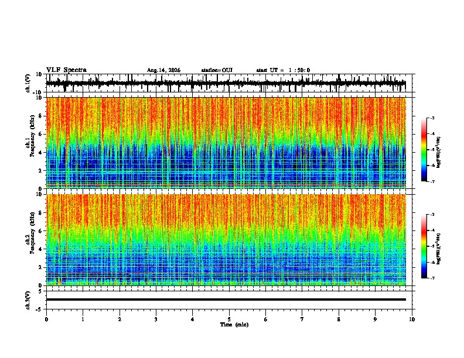The image size is (464, 358).
Task: Click the time axis tick label "9"
Action: click(x=375, y=319)
